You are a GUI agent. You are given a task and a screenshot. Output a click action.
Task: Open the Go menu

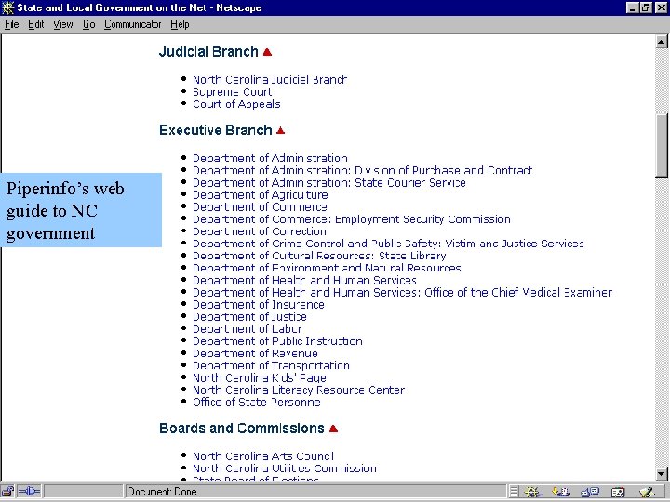pyautogui.click(x=89, y=25)
